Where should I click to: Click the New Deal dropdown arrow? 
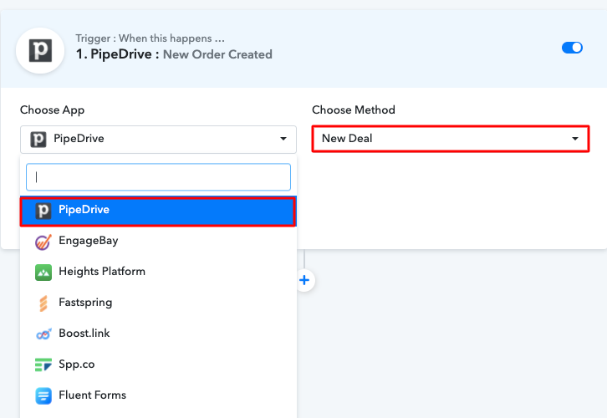pyautogui.click(x=575, y=139)
